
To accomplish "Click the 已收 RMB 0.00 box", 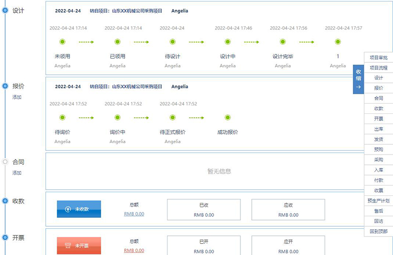I will coord(204,210).
